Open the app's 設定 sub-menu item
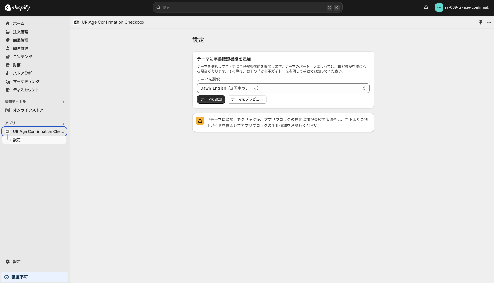 click(17, 139)
